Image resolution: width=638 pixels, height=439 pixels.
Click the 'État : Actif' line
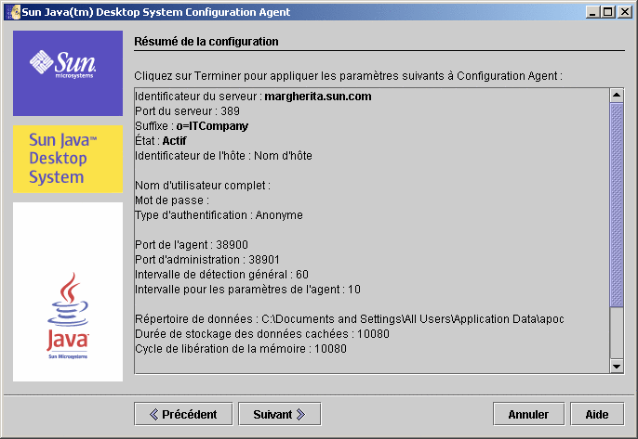[x=161, y=140]
